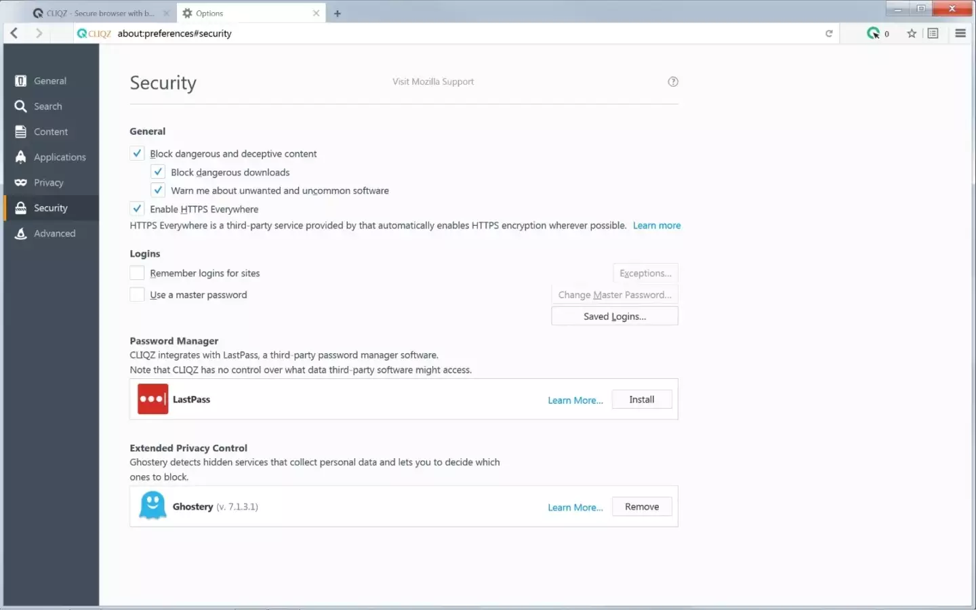Click the Saved Logins button
The width and height of the screenshot is (976, 610).
click(x=614, y=317)
